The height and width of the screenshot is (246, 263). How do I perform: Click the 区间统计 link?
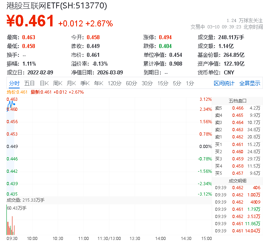pos(224,83)
